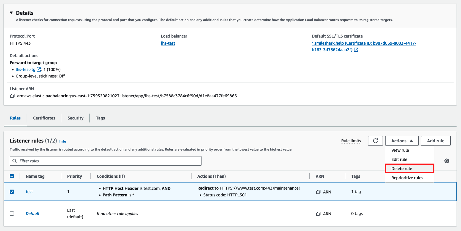Open the Security tab
Viewport: 461px width, 231px height.
(x=75, y=118)
